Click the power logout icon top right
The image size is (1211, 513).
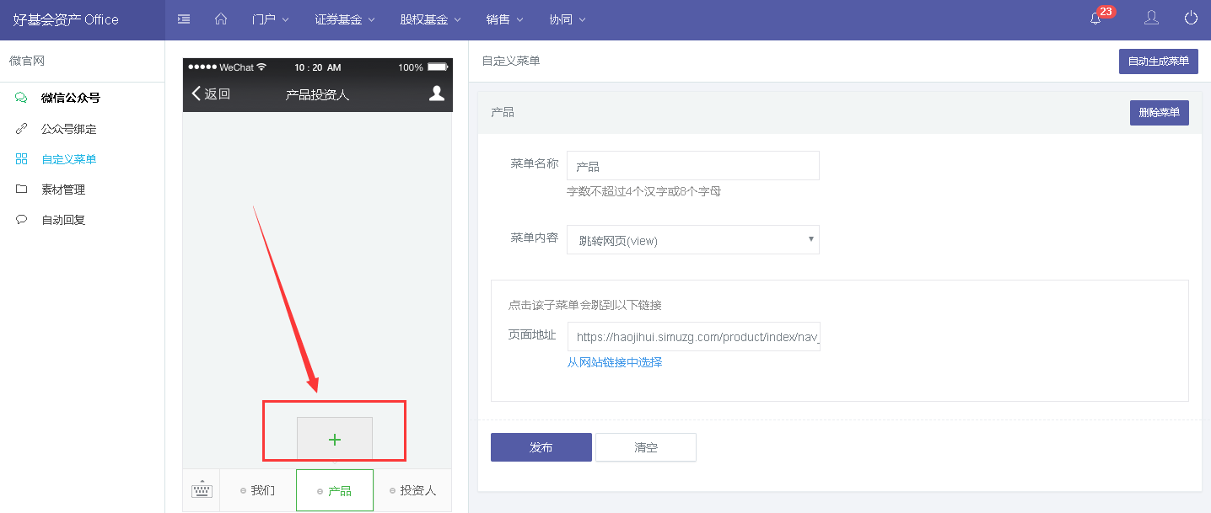1191,19
